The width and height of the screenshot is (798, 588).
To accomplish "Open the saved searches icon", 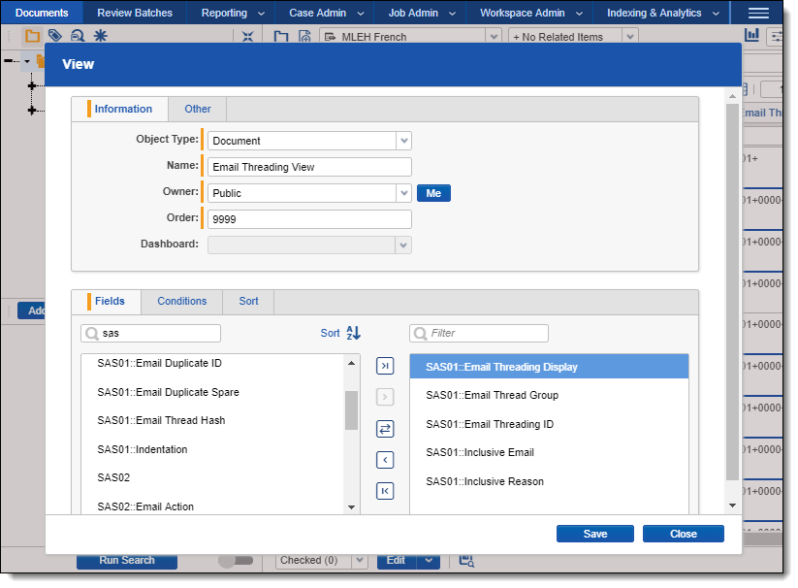I will point(78,36).
